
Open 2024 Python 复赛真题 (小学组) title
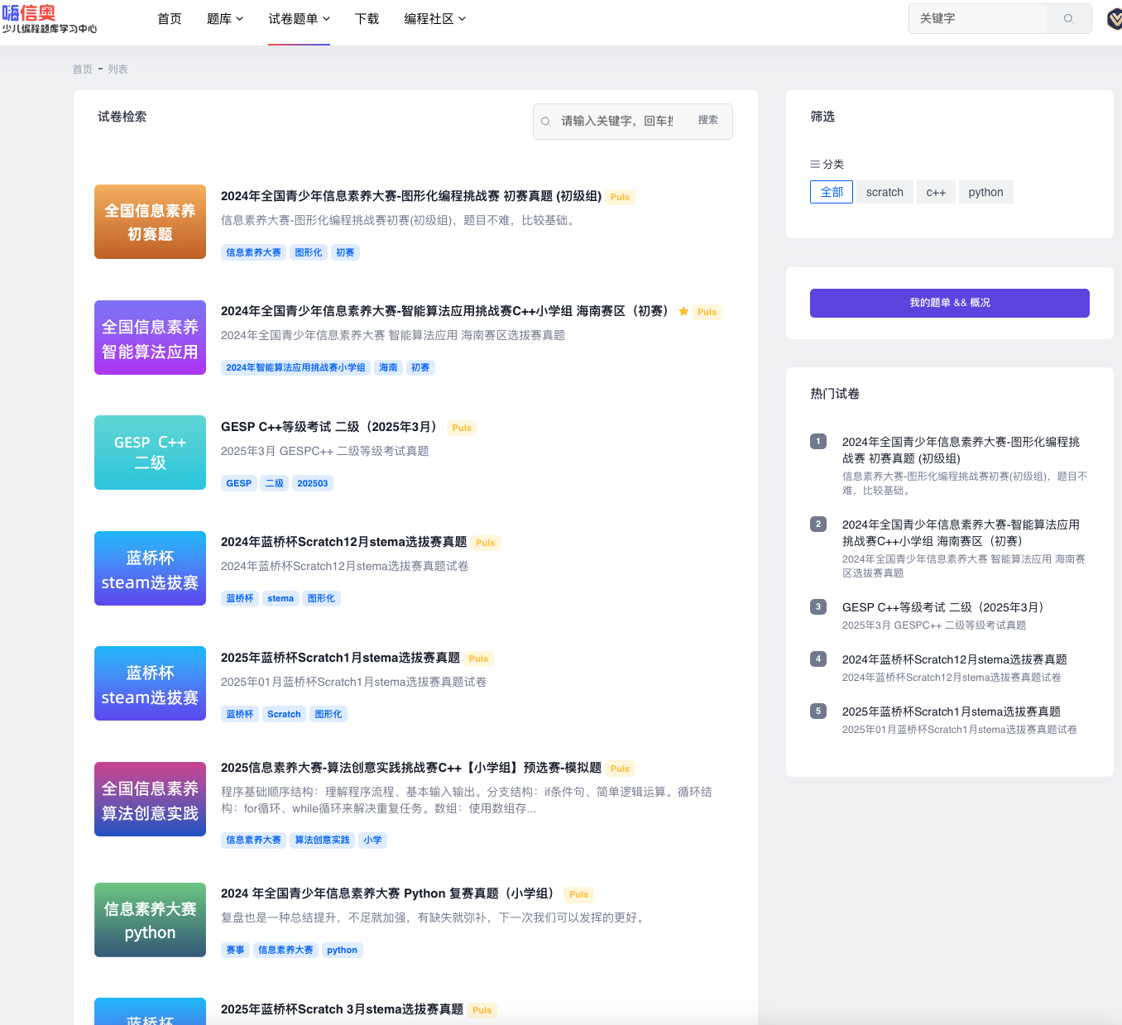pos(390,893)
